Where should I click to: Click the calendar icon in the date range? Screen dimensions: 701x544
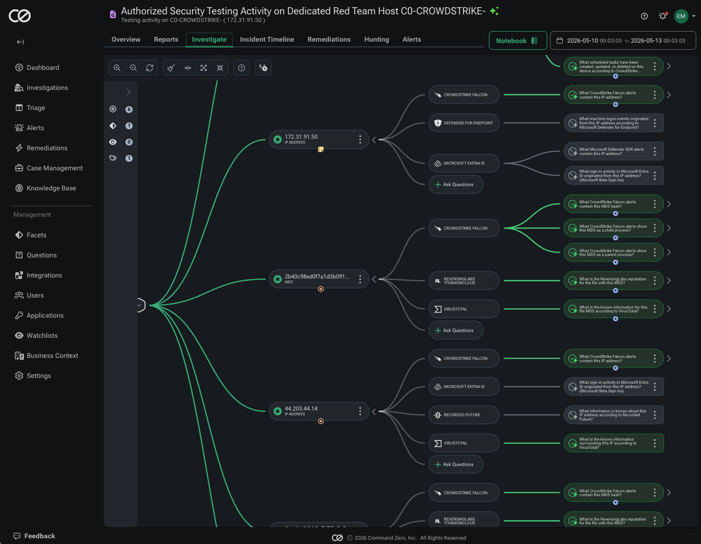559,41
